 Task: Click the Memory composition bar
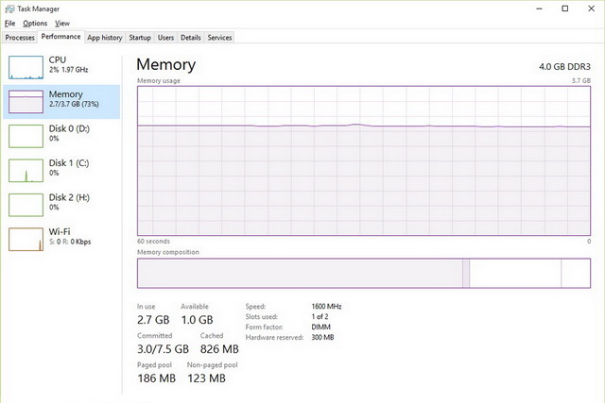pyautogui.click(x=364, y=273)
